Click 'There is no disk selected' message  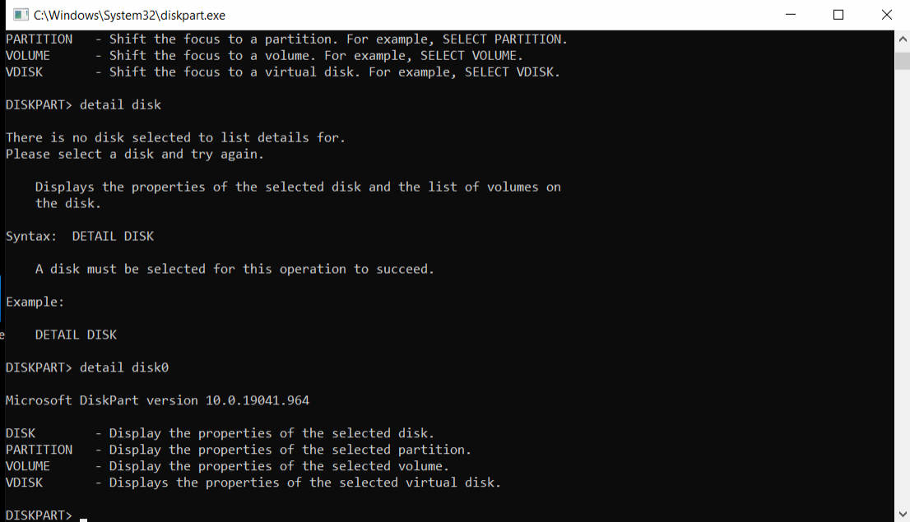pos(175,137)
